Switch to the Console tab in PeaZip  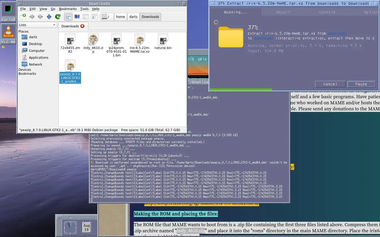pyautogui.click(x=327, y=12)
